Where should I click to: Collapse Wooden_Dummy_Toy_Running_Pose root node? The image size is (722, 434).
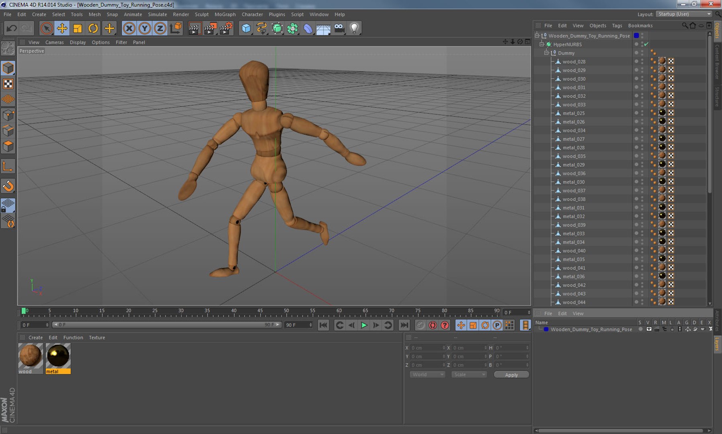pos(537,35)
